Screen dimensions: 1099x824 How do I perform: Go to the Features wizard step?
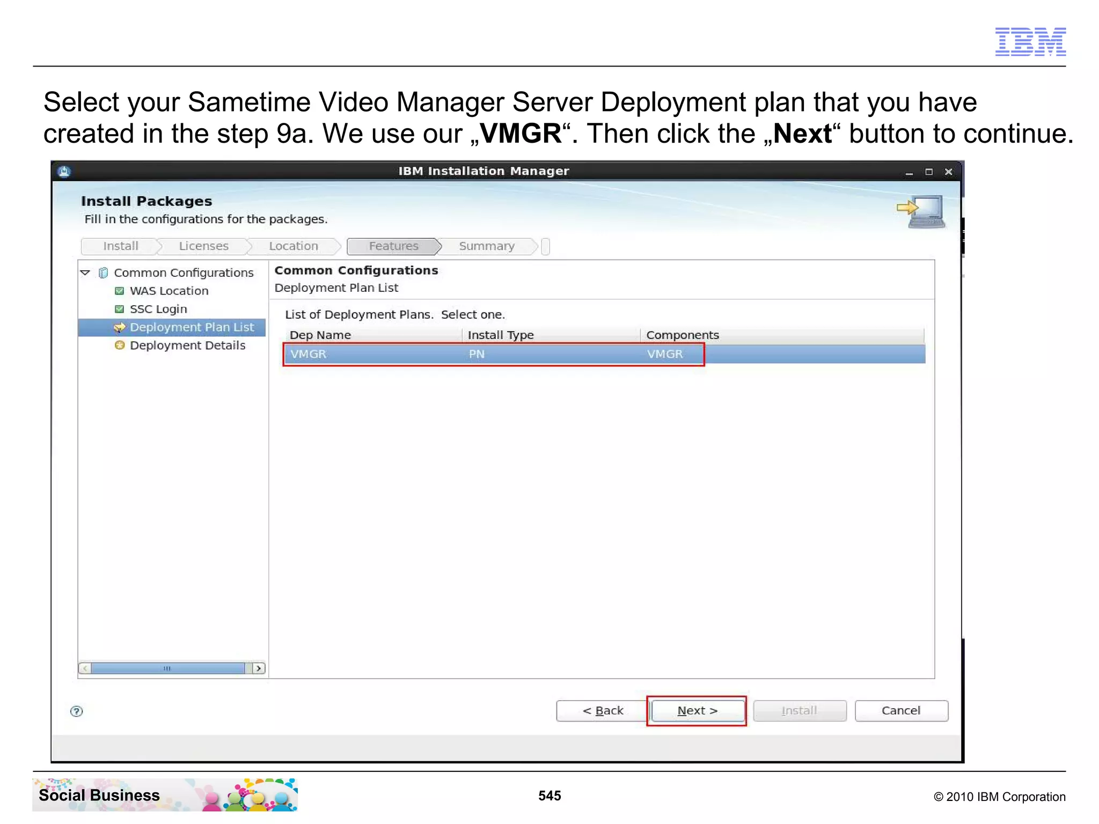[393, 246]
